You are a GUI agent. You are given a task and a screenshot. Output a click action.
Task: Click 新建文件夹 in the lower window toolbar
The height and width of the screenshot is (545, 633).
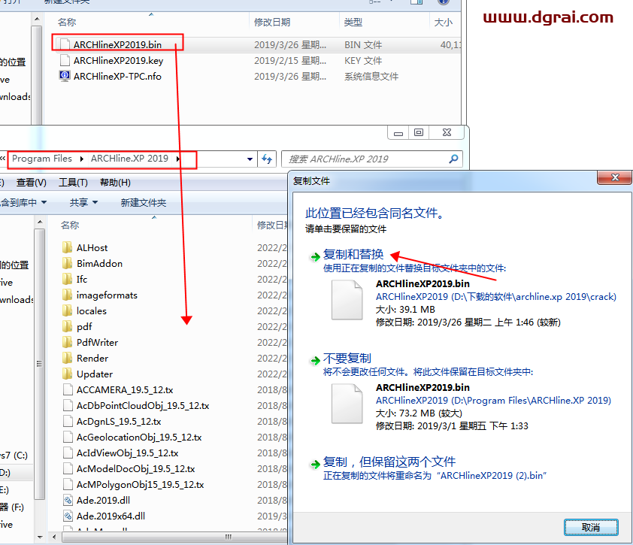pyautogui.click(x=144, y=202)
